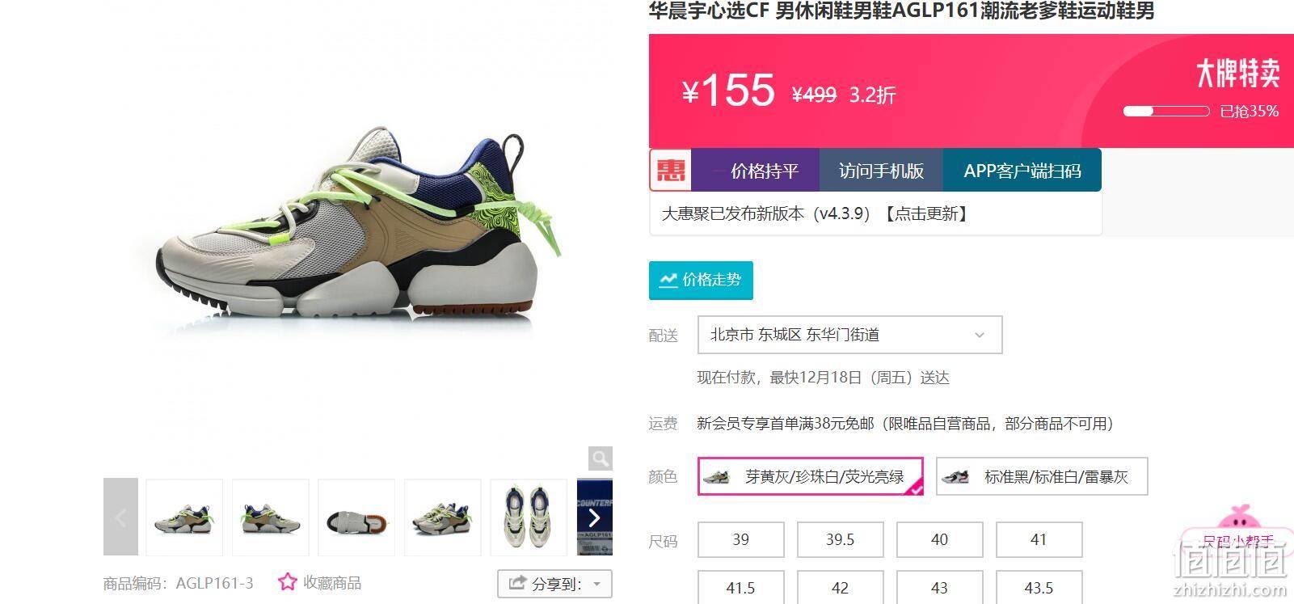The image size is (1294, 604).
Task: Go to next thumbnails with right arrow
Action: click(x=595, y=517)
